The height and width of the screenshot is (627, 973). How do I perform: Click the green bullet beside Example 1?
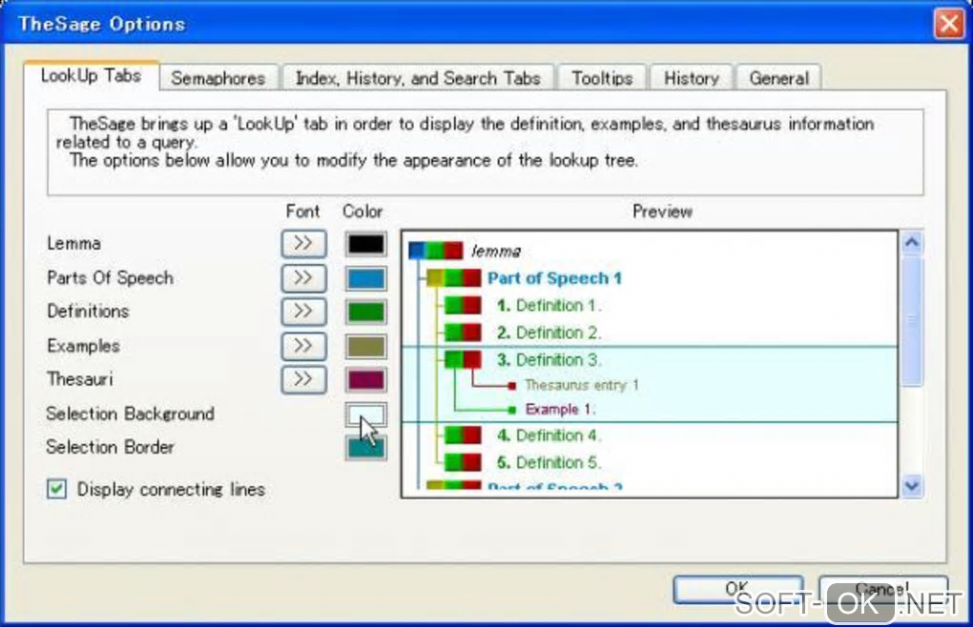click(x=512, y=410)
